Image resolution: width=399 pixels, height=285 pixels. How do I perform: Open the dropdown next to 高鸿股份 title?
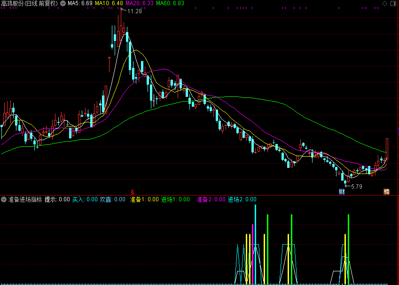pyautogui.click(x=63, y=3)
